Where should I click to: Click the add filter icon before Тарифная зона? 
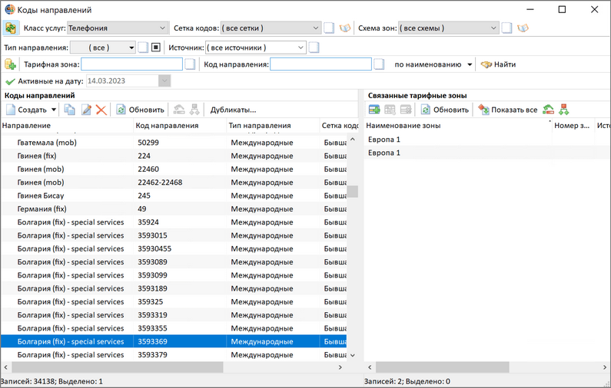(x=10, y=64)
